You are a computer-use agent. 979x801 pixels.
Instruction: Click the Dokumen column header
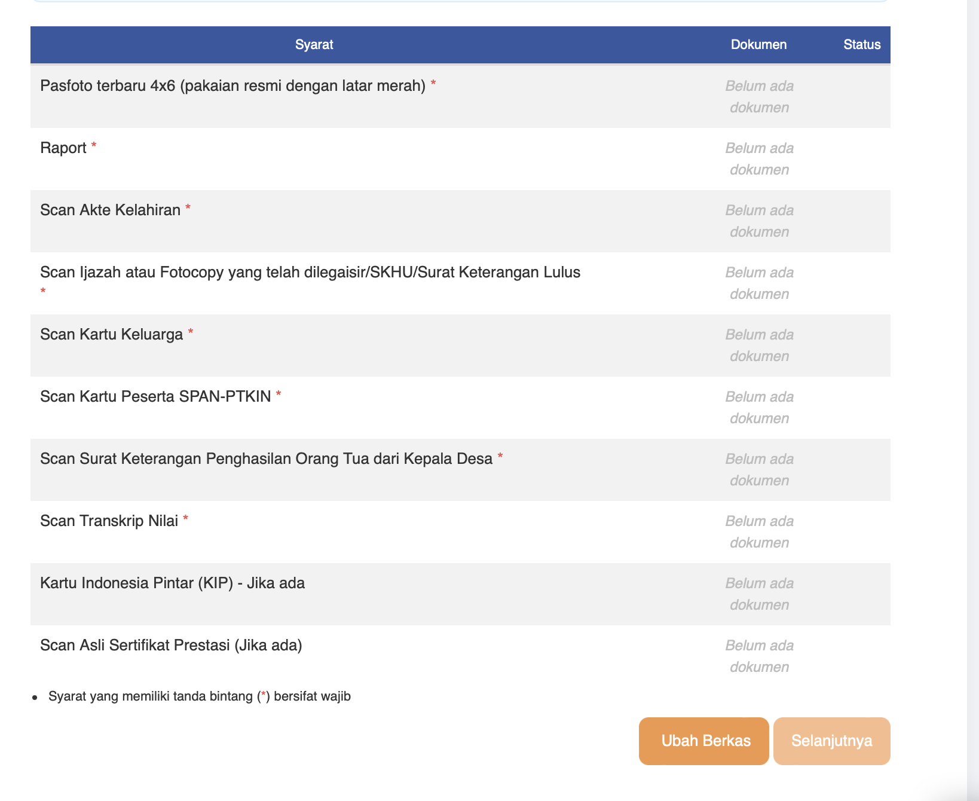tap(759, 44)
